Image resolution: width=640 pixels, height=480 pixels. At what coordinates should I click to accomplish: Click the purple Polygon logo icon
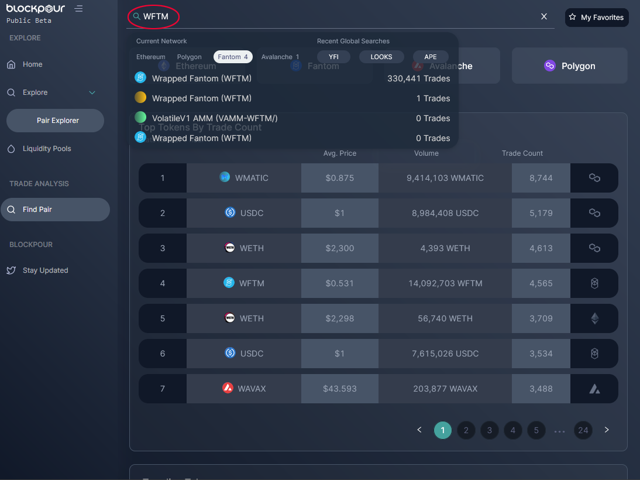pyautogui.click(x=550, y=66)
